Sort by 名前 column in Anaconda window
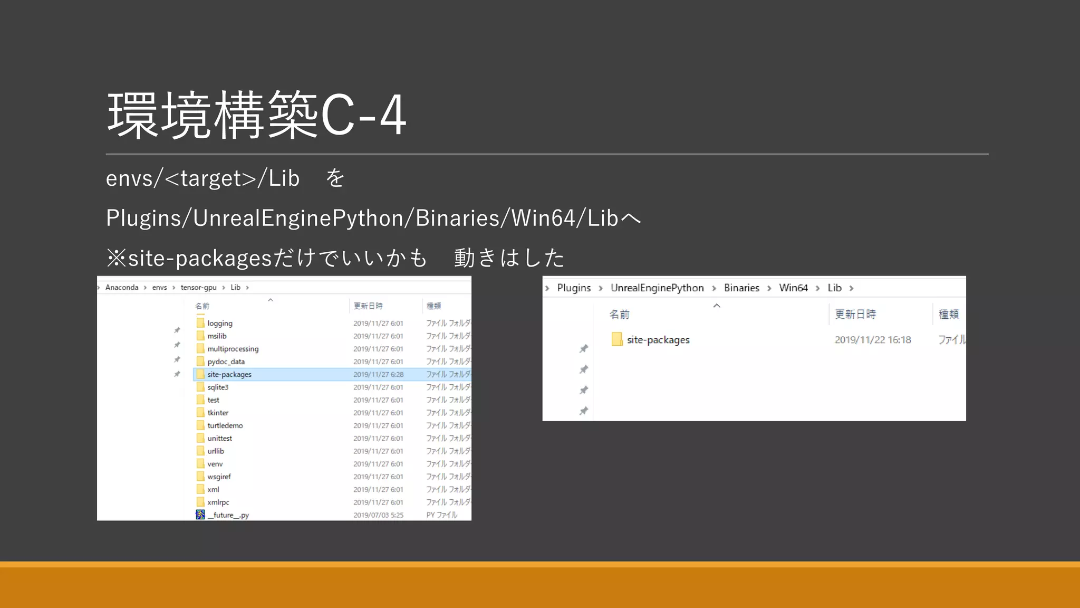This screenshot has width=1080, height=608. tap(202, 306)
